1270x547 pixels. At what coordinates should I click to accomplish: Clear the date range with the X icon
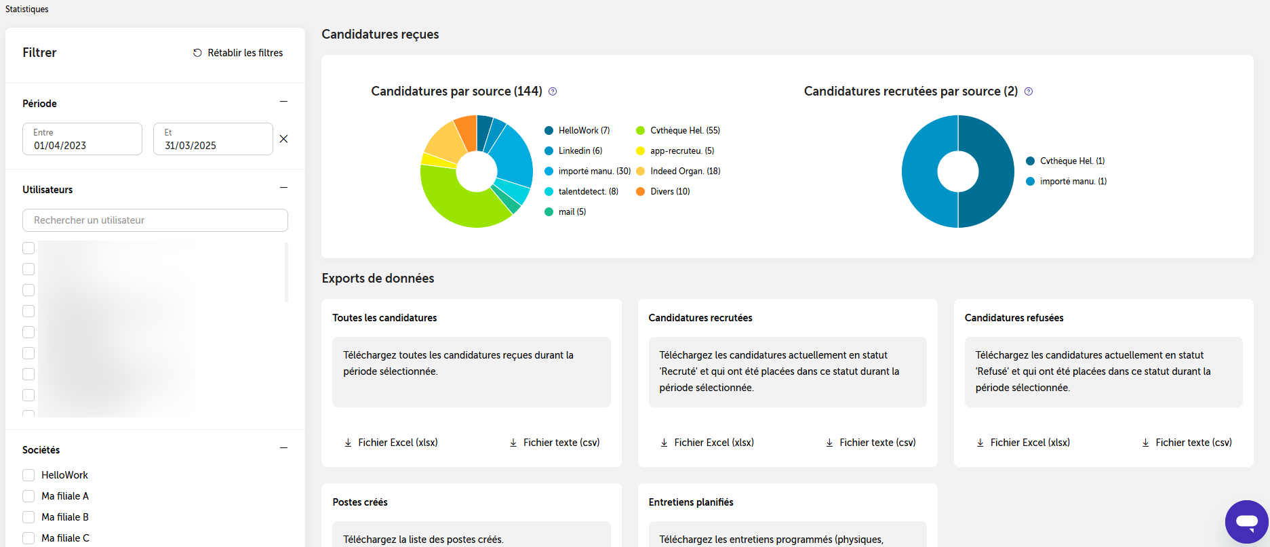(x=283, y=139)
